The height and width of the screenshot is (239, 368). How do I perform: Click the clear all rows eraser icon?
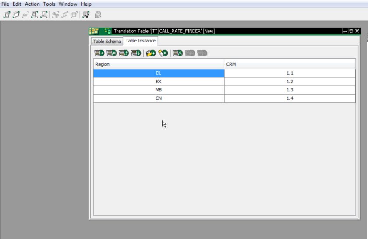163,53
